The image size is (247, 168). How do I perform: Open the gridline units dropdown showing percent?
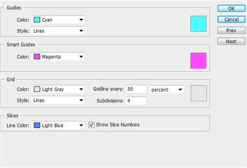point(166,90)
